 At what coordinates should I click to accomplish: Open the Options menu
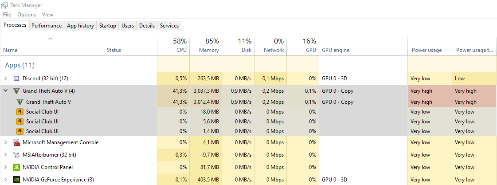point(27,15)
